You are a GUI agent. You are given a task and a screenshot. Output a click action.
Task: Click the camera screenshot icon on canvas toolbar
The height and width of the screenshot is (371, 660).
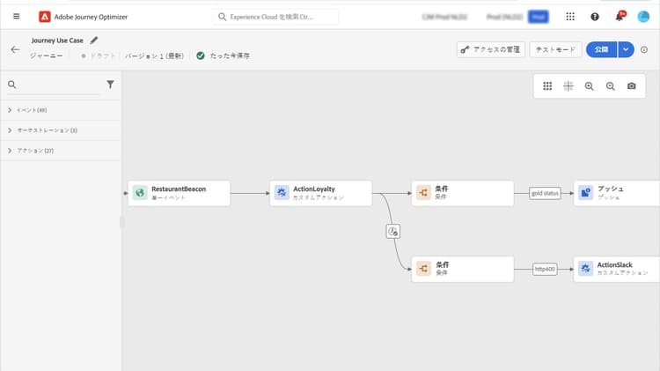tap(631, 86)
